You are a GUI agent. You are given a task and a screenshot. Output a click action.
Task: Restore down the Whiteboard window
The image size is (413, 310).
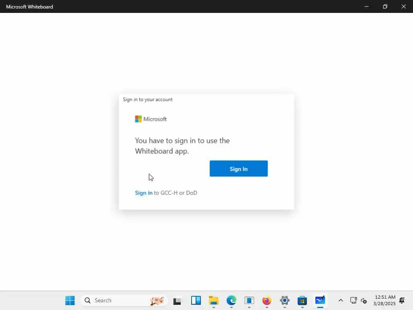385,6
